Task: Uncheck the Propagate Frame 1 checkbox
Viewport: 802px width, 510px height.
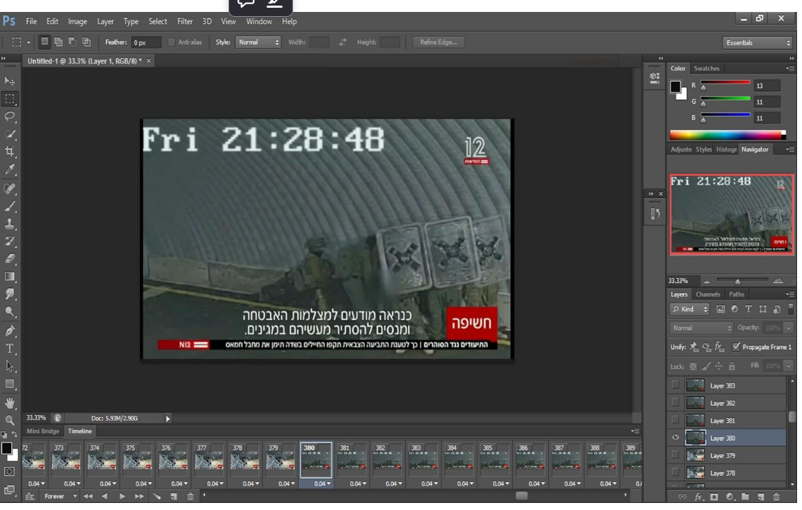Action: [737, 347]
